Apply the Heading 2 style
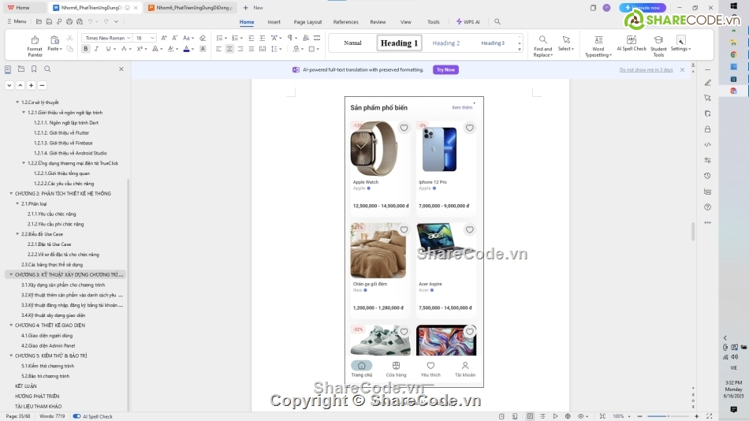The image size is (749, 421). tap(445, 43)
